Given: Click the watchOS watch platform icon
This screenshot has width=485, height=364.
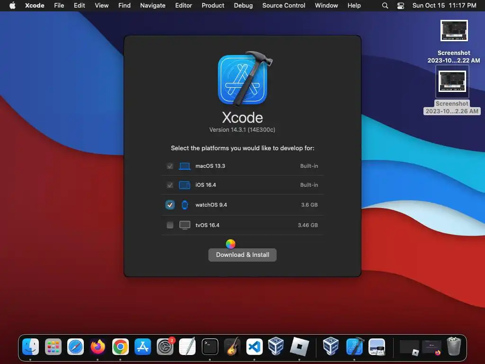Looking at the screenshot, I should tap(185, 205).
